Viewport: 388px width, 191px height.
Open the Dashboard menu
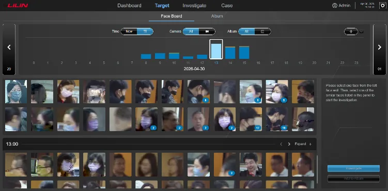[x=129, y=6]
